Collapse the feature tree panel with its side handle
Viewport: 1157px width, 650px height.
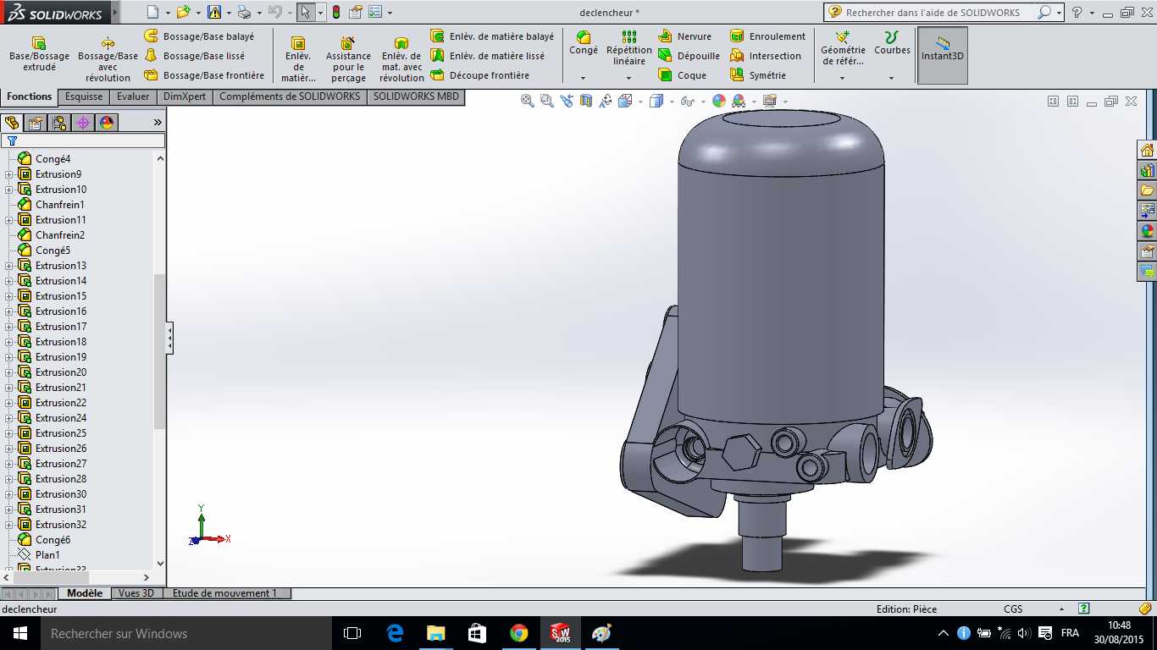pos(169,338)
